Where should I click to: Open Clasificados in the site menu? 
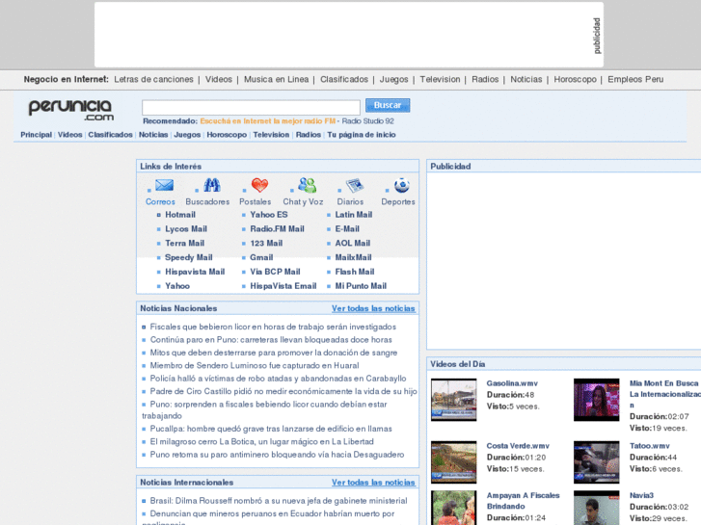111,135
